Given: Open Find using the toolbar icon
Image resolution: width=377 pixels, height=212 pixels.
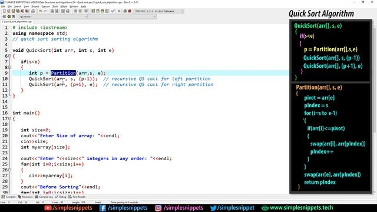Looking at the screenshot, I should [x=52, y=11].
